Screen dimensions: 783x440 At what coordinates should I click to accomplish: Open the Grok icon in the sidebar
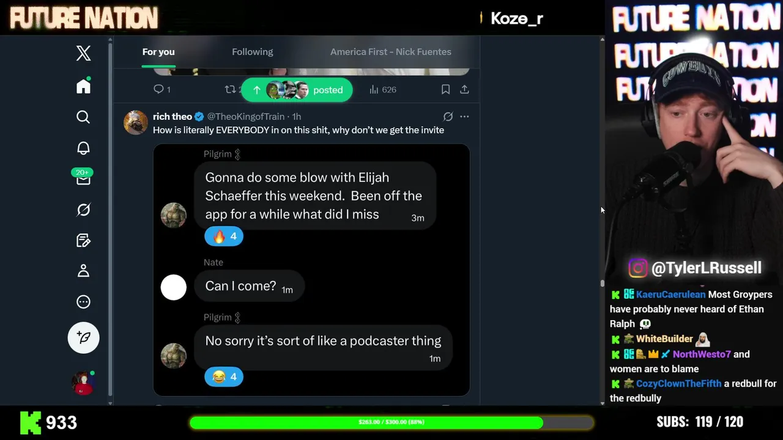[84, 210]
